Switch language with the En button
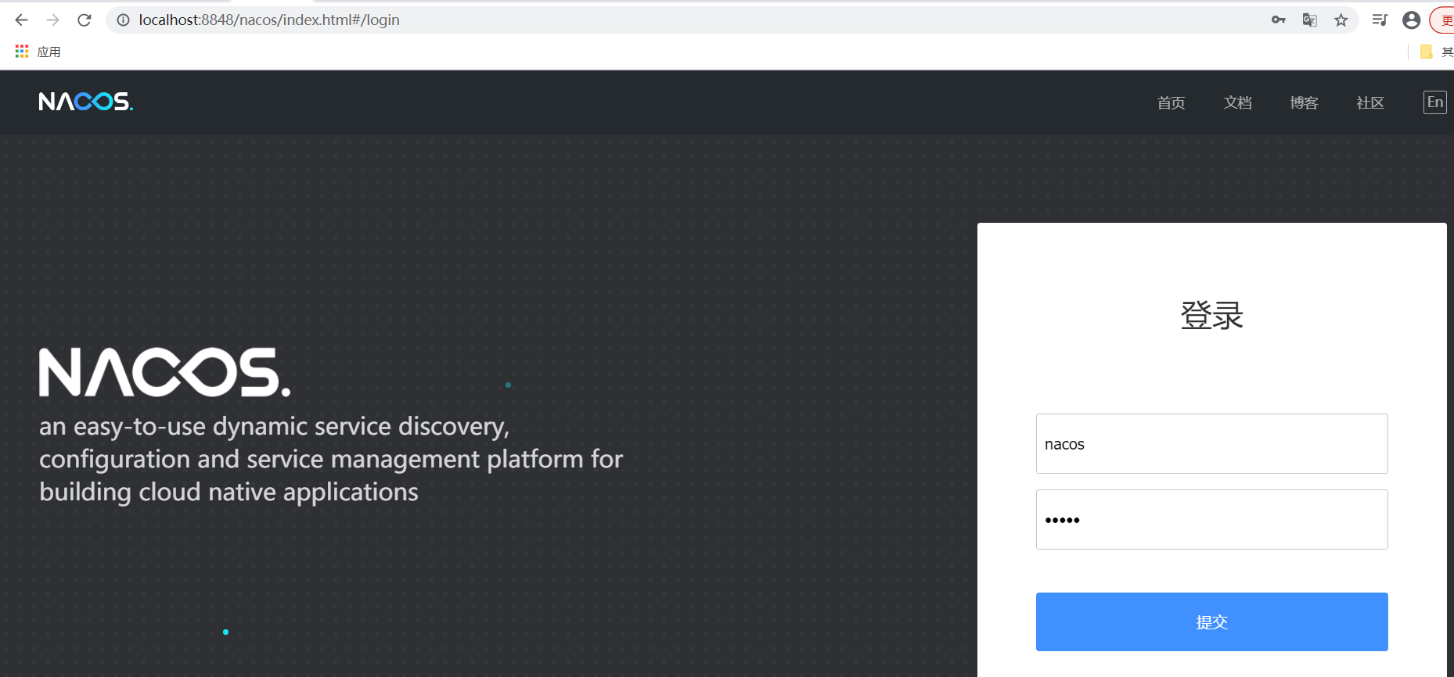The height and width of the screenshot is (677, 1454). pos(1435,102)
